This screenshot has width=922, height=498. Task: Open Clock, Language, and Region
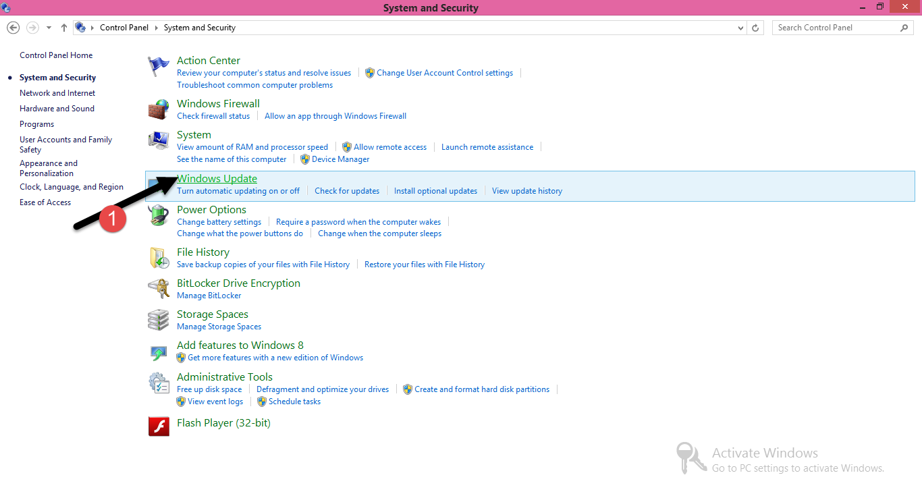click(x=72, y=187)
